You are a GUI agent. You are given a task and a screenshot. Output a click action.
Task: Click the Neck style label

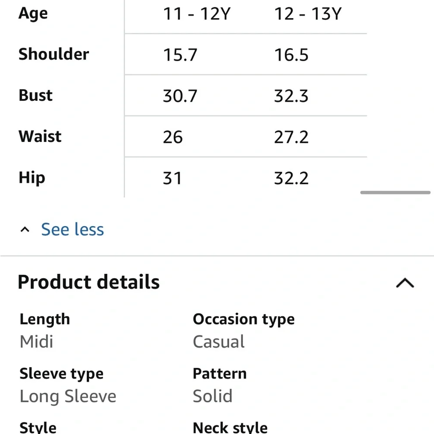point(230,427)
